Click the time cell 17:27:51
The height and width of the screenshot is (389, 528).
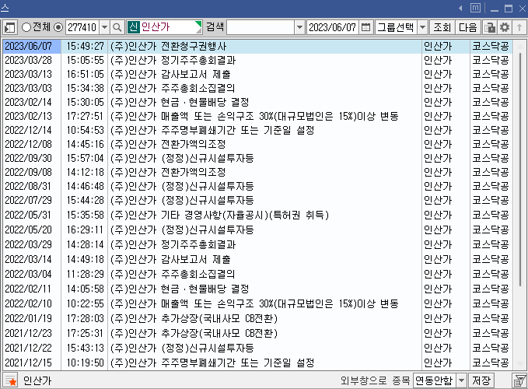click(85, 116)
